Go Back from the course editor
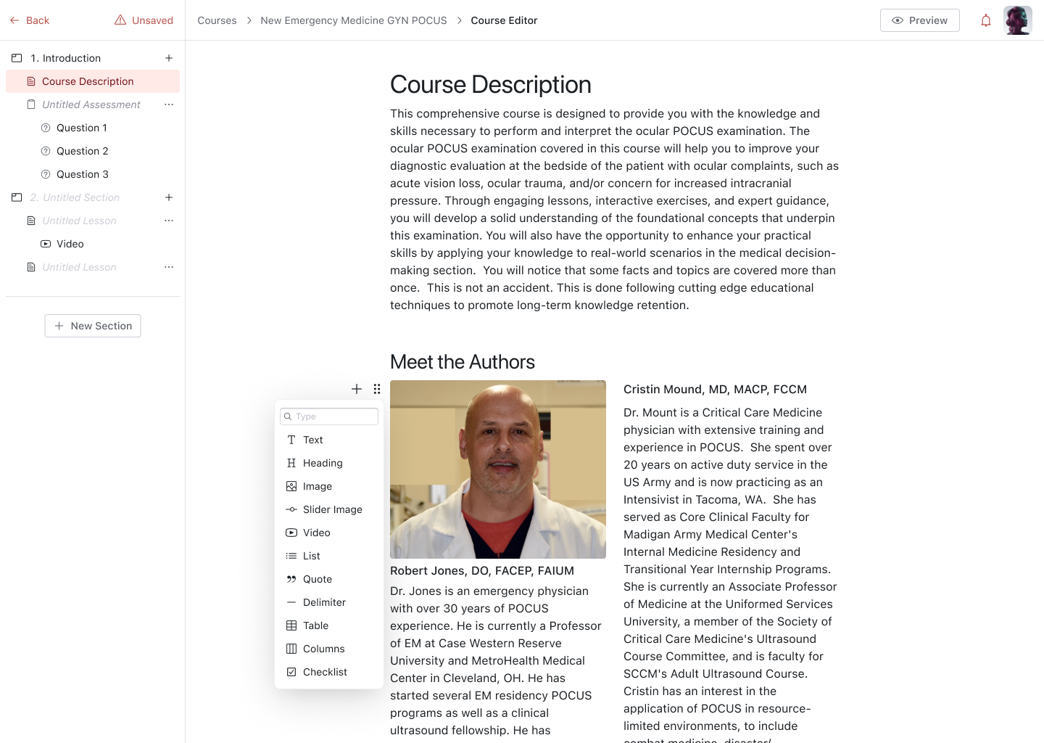The height and width of the screenshot is (743, 1044). [30, 20]
